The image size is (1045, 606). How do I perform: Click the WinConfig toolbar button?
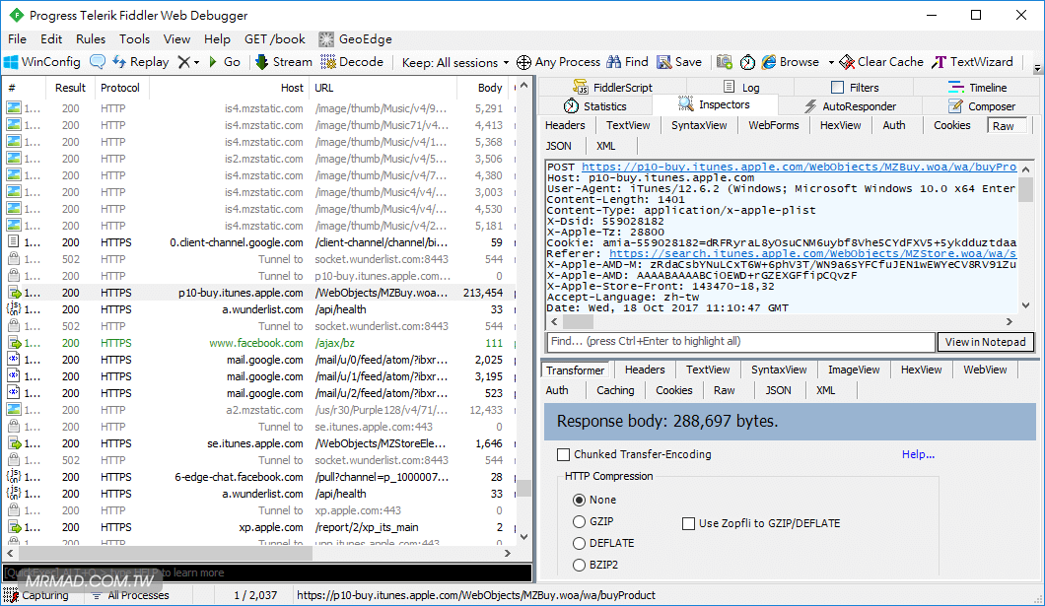(x=41, y=62)
